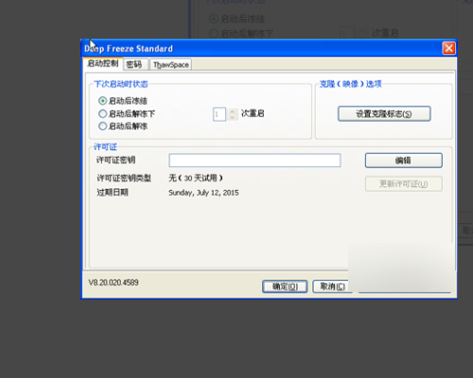Close the Deep Freeze Standard dialog

448,48
